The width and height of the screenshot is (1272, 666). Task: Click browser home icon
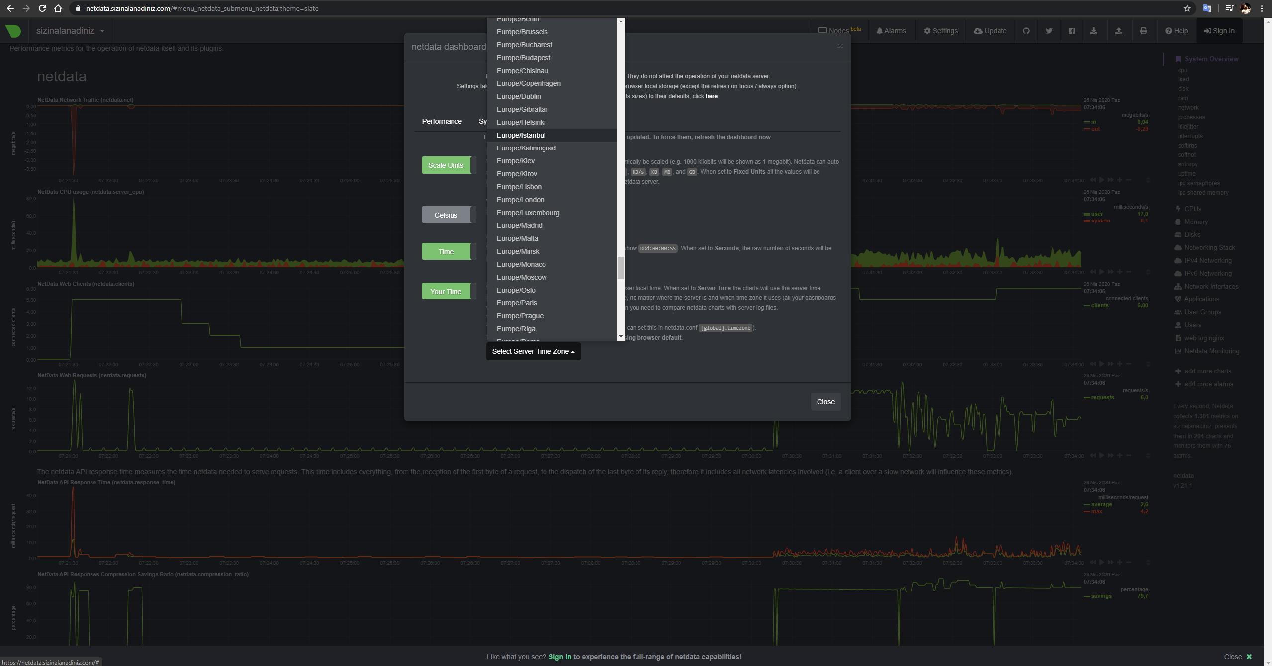point(58,8)
